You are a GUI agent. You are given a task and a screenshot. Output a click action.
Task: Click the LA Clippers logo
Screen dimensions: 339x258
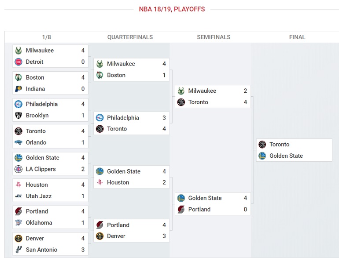18,169
